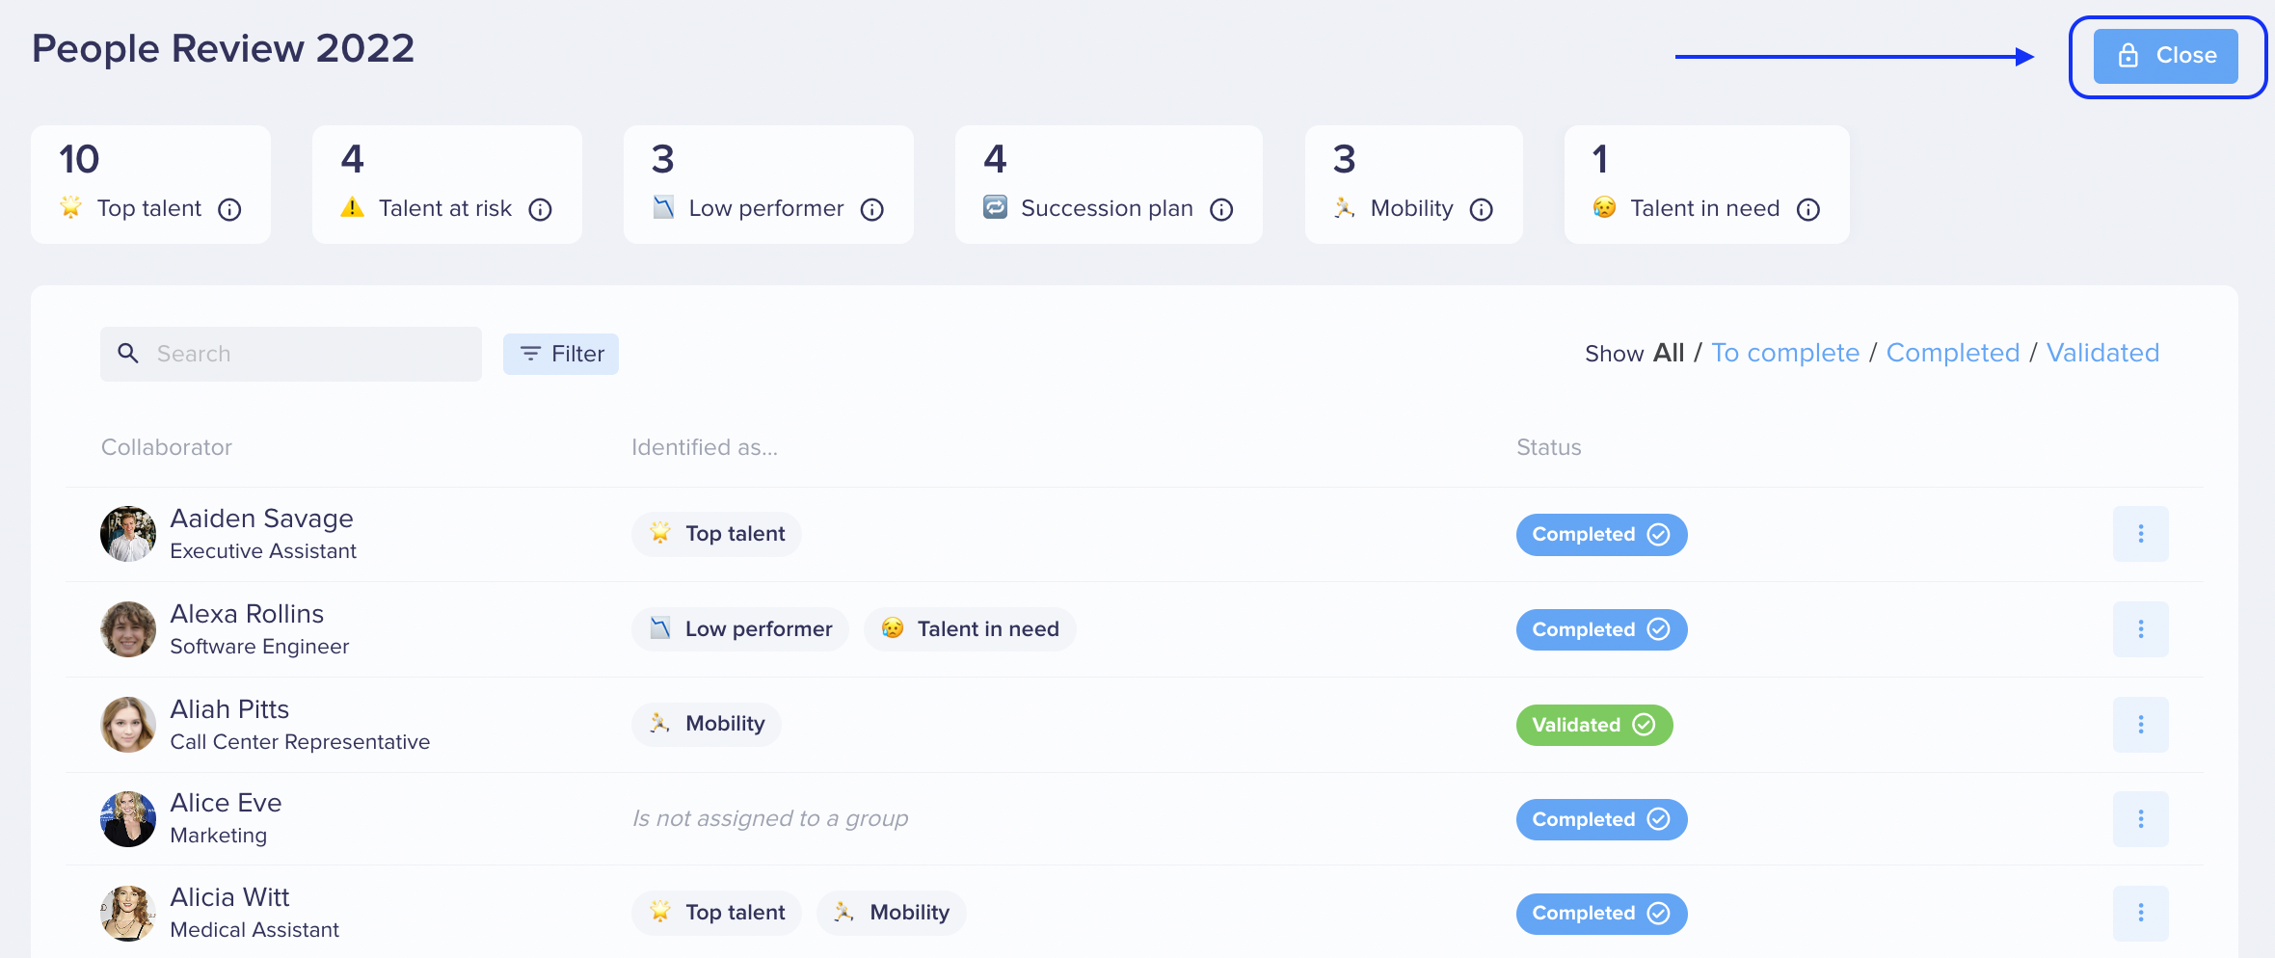The width and height of the screenshot is (2275, 958).
Task: Open the three-dot menu for Alicia Witt
Action: 2140,913
